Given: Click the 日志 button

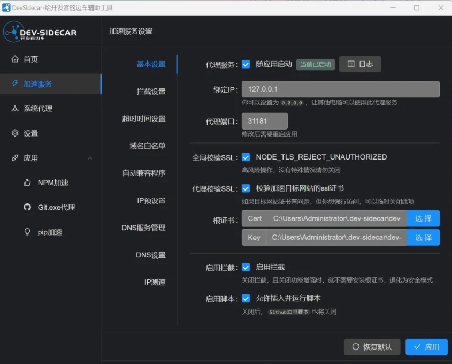Looking at the screenshot, I should tap(360, 64).
